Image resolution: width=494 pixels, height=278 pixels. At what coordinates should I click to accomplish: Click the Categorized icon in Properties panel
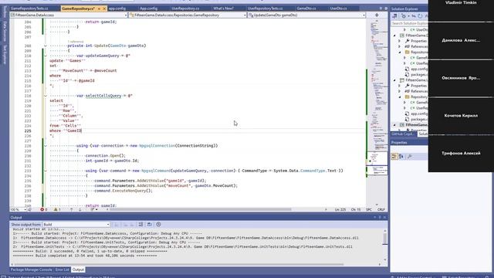pos(394,157)
